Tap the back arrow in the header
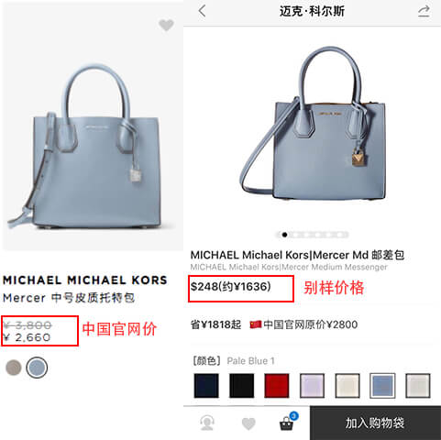The width and height of the screenshot is (441, 440). click(x=202, y=11)
